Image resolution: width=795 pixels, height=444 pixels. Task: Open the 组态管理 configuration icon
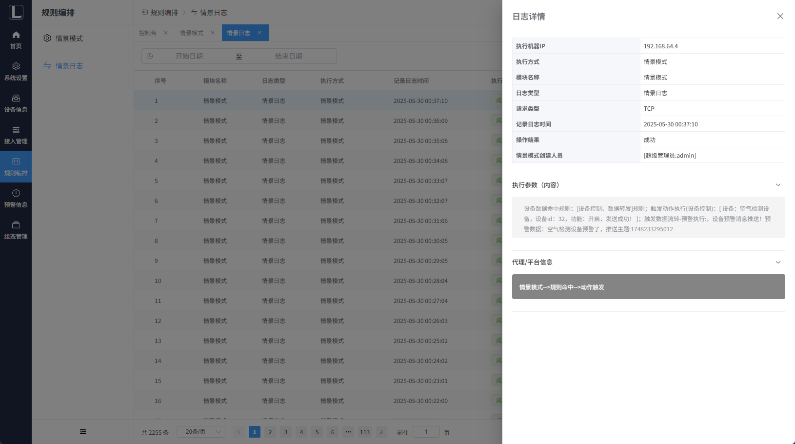coord(16,225)
